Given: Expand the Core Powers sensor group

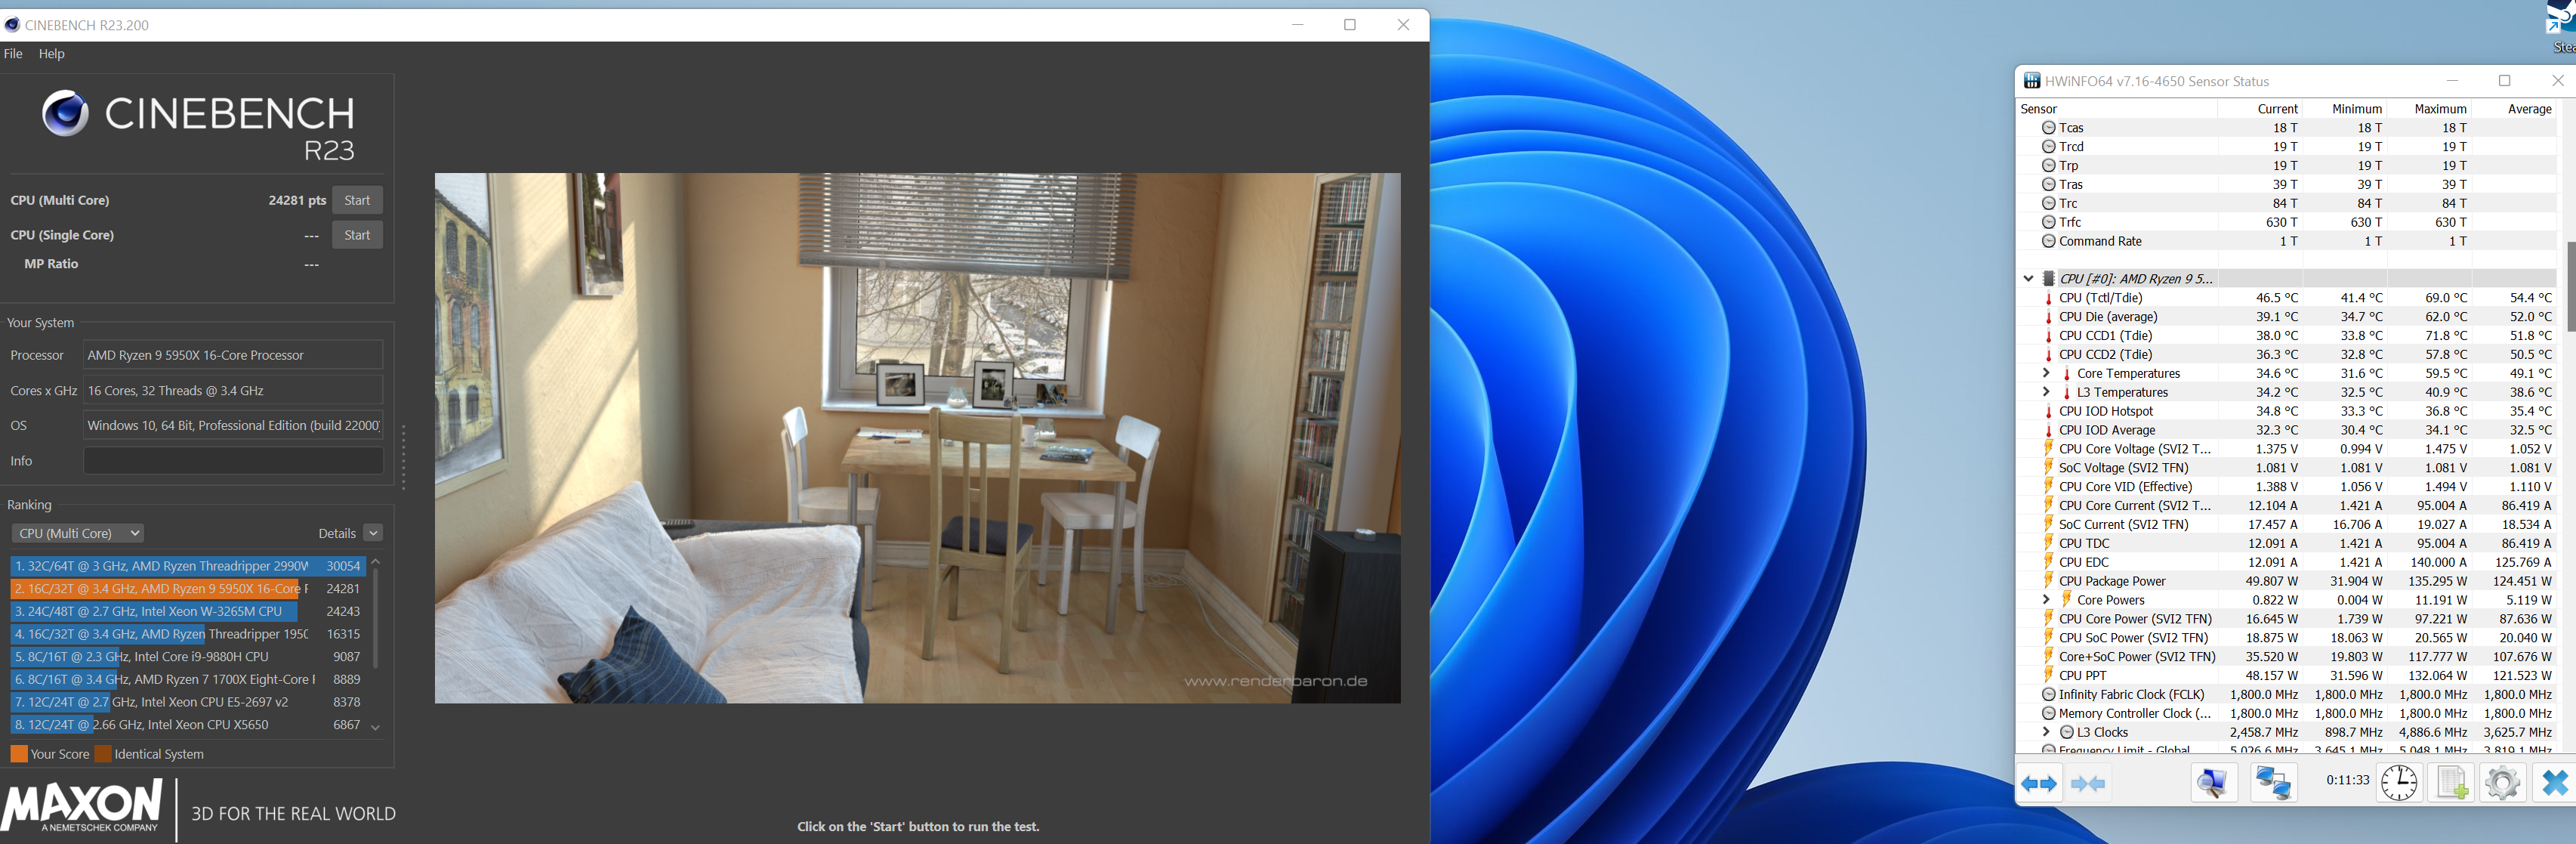Looking at the screenshot, I should [x=2046, y=600].
